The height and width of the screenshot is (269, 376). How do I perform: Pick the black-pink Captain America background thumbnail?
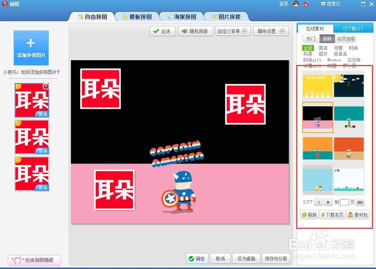[x=317, y=117]
